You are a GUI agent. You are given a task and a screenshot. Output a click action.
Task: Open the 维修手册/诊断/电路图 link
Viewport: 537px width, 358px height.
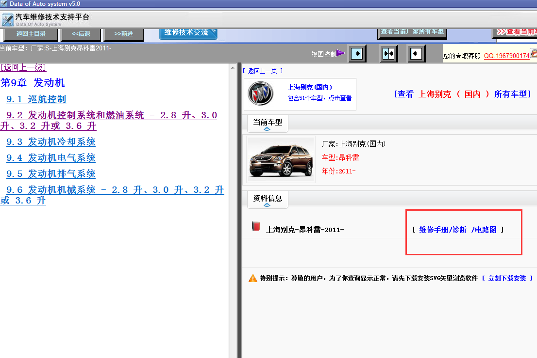click(x=458, y=230)
